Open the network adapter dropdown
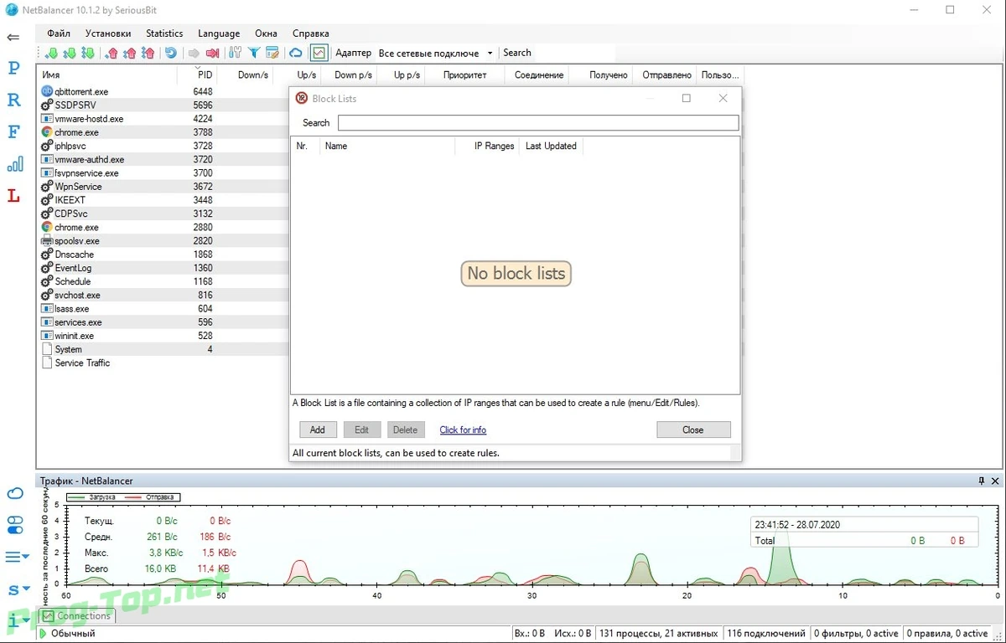 tap(436, 53)
